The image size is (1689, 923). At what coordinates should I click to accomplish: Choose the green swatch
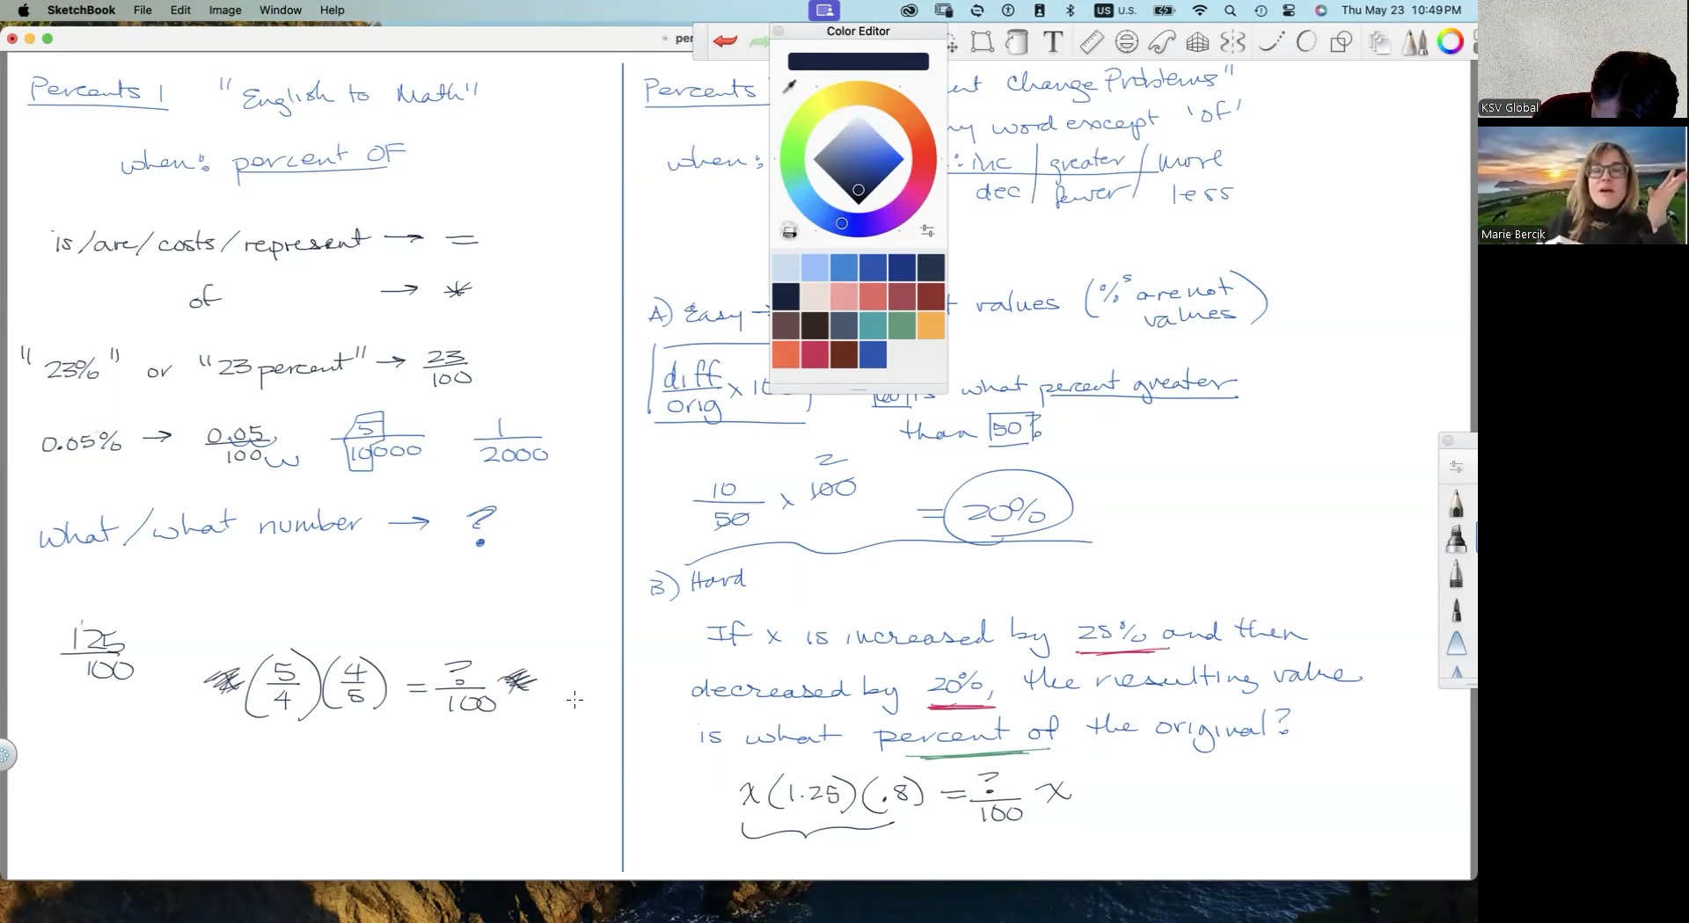(902, 325)
